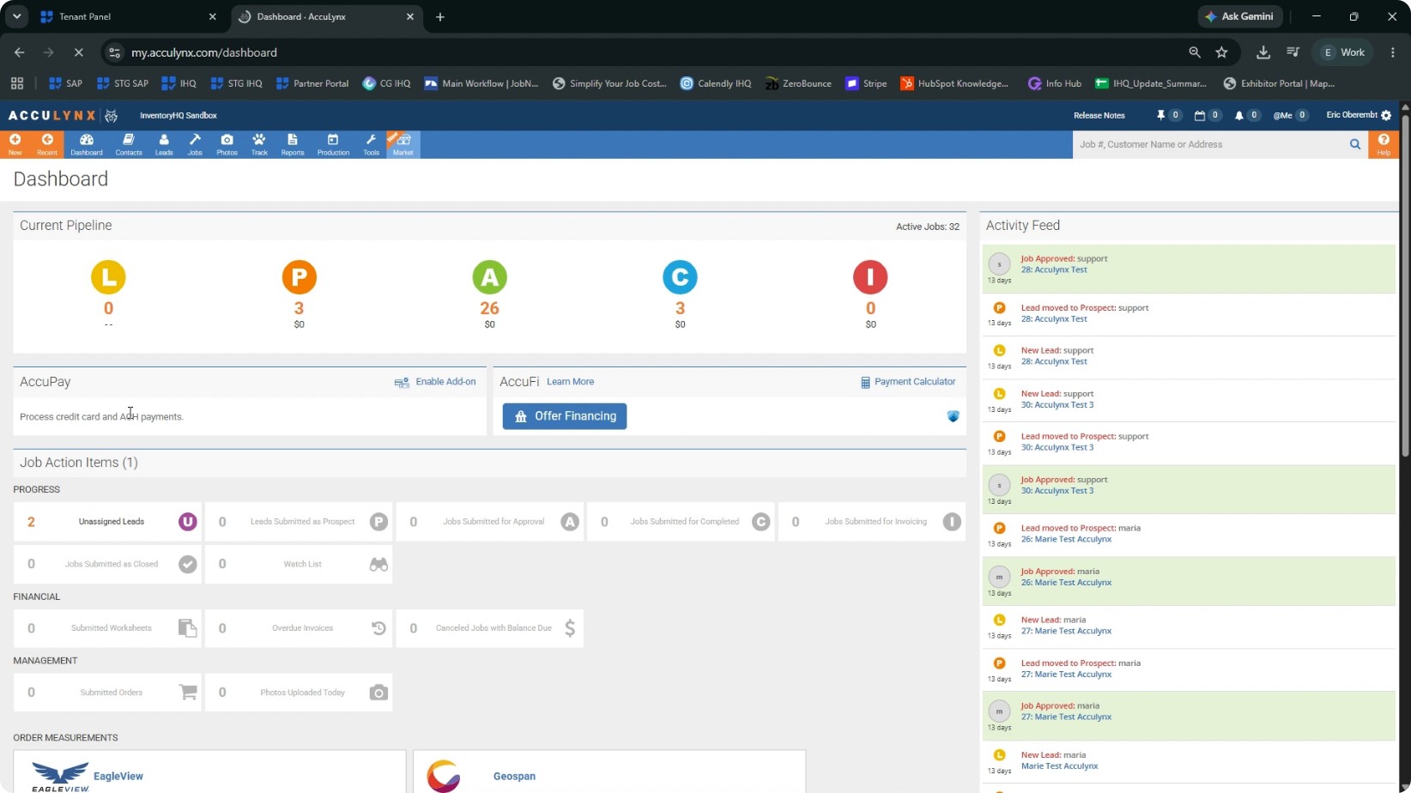Screen dimensions: 1411x793
Task: Click the Lead pipeline circle L
Action: [108, 277]
